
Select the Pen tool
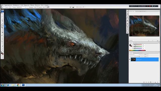coord(2,38)
